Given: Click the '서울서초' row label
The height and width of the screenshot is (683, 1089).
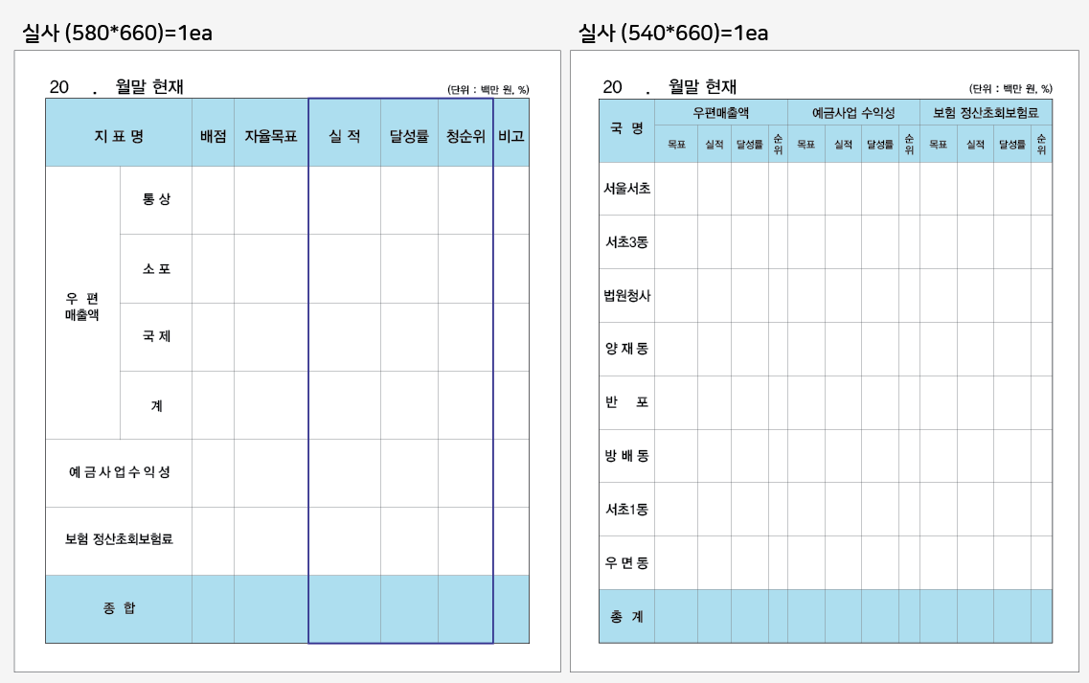Looking at the screenshot, I should point(627,189).
